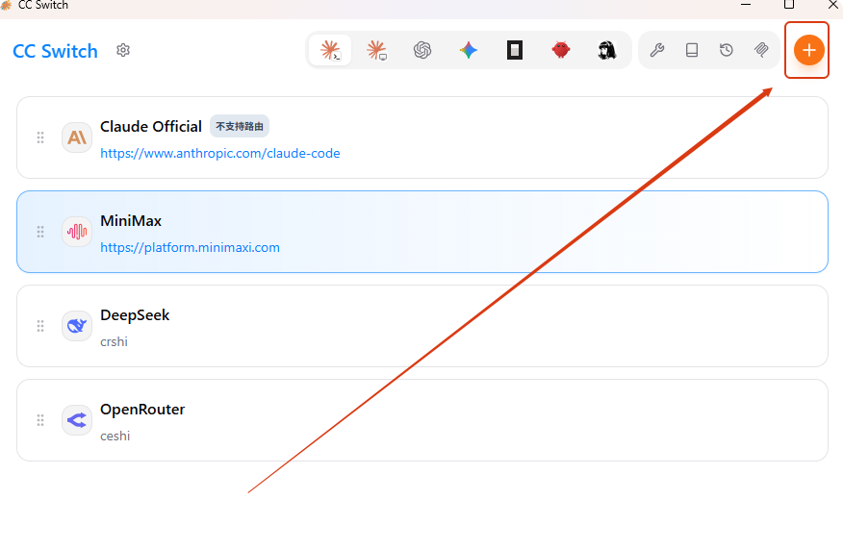Maximize the CC Switch window

click(x=789, y=5)
